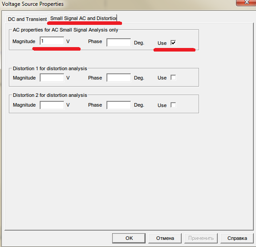Screen dimensions: 256x247
Task: Click 'Distortion 2 for distortion analysis' label
Action: tap(50, 95)
